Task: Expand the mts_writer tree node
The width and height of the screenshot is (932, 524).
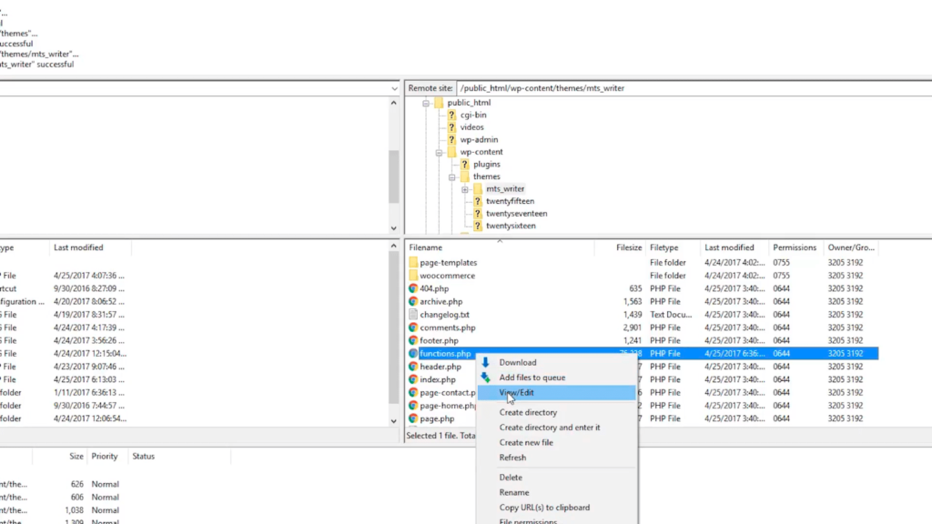Action: [x=465, y=189]
